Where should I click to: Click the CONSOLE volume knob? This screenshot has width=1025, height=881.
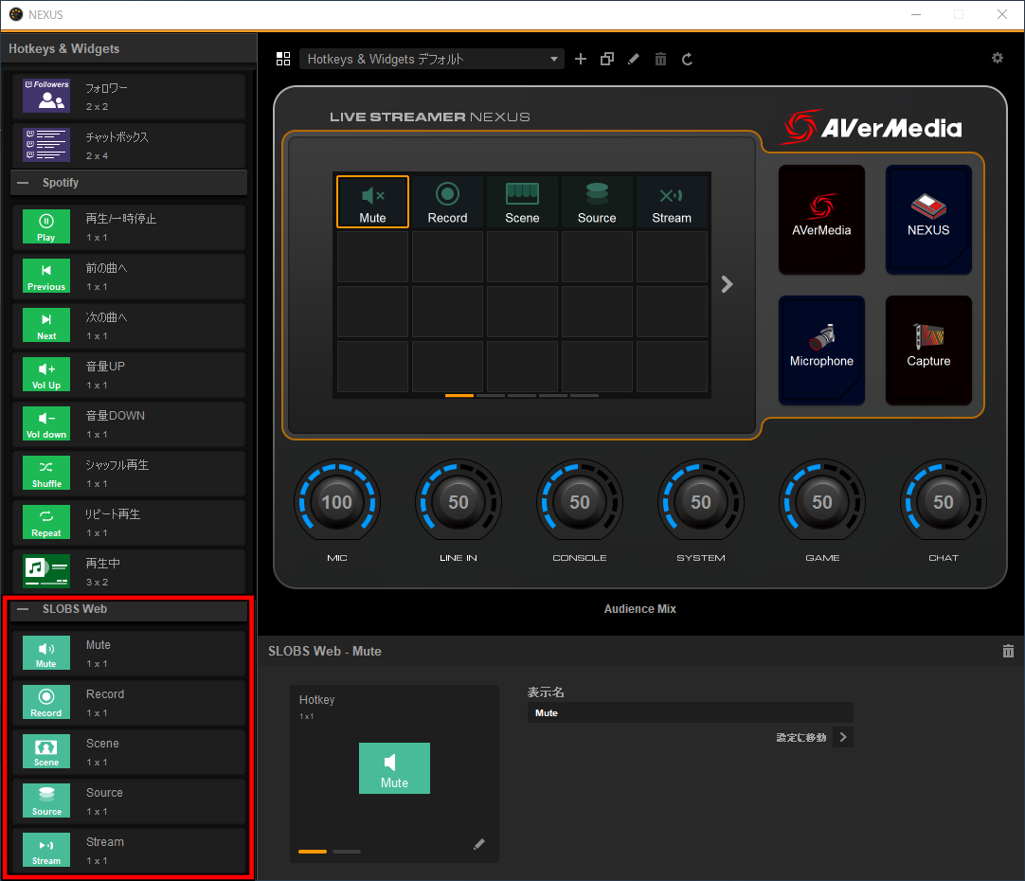click(x=580, y=502)
